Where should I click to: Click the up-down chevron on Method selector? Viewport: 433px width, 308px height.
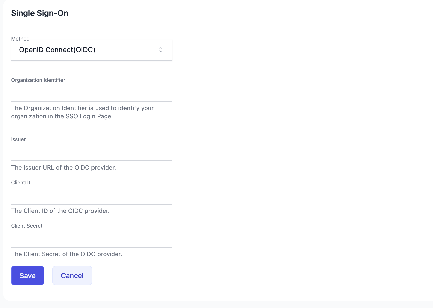point(161,50)
